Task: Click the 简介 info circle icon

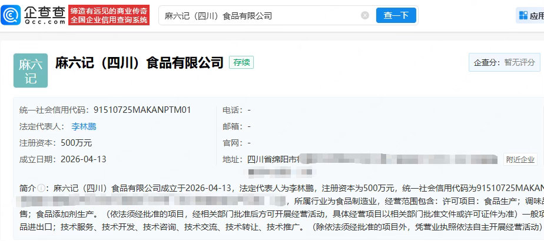Action: (x=41, y=188)
